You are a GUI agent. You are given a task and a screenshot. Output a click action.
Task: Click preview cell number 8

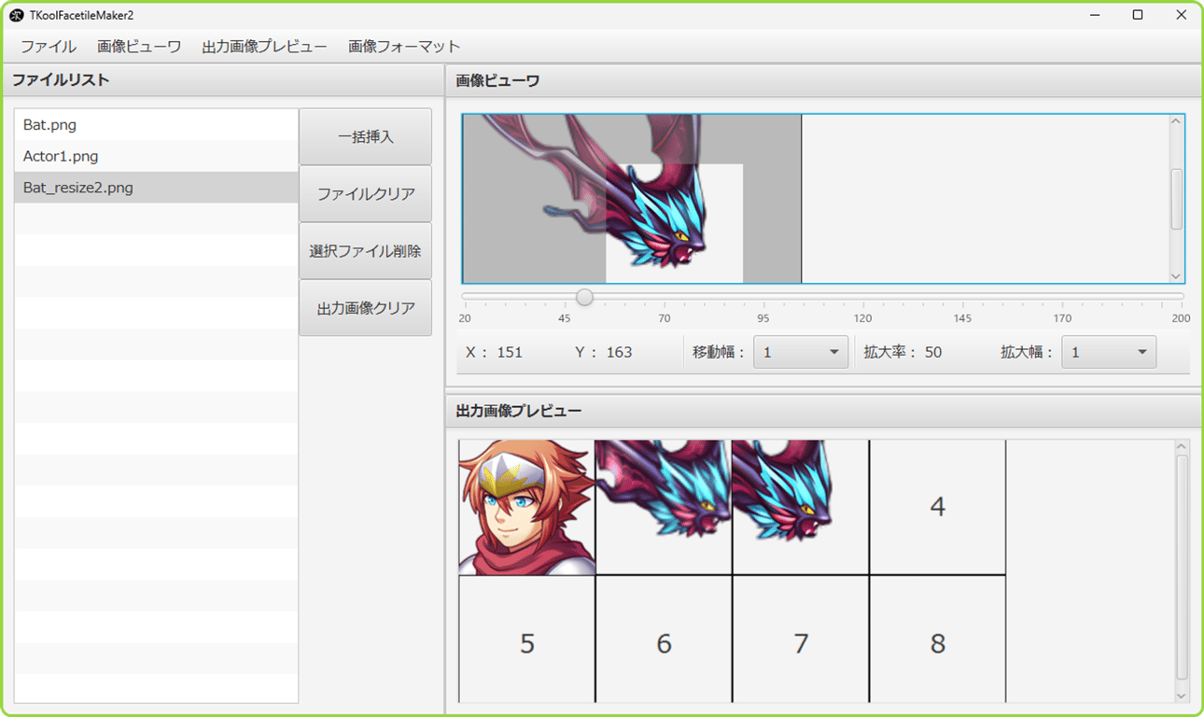(x=937, y=643)
